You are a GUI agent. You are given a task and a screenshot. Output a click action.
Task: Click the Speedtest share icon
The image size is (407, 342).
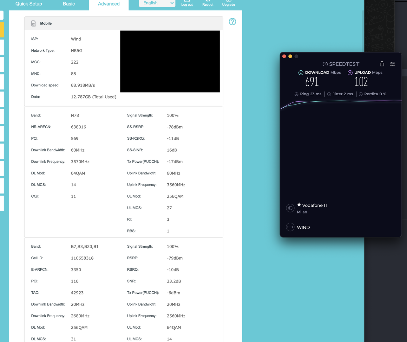[382, 64]
